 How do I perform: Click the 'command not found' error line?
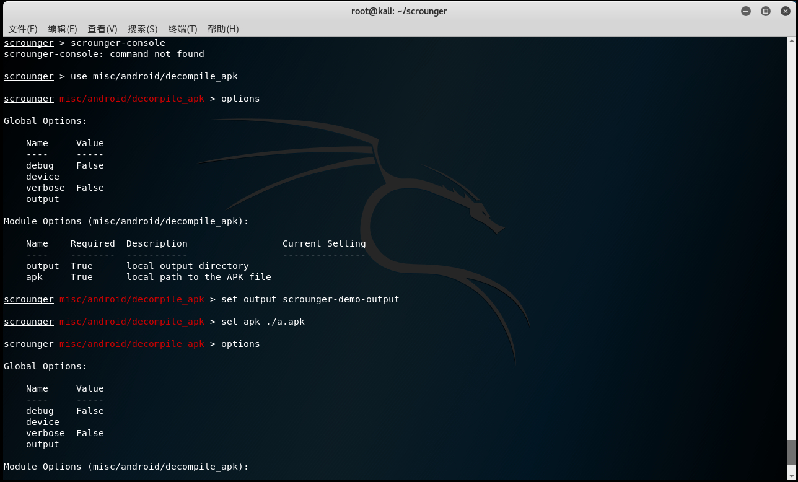(104, 54)
